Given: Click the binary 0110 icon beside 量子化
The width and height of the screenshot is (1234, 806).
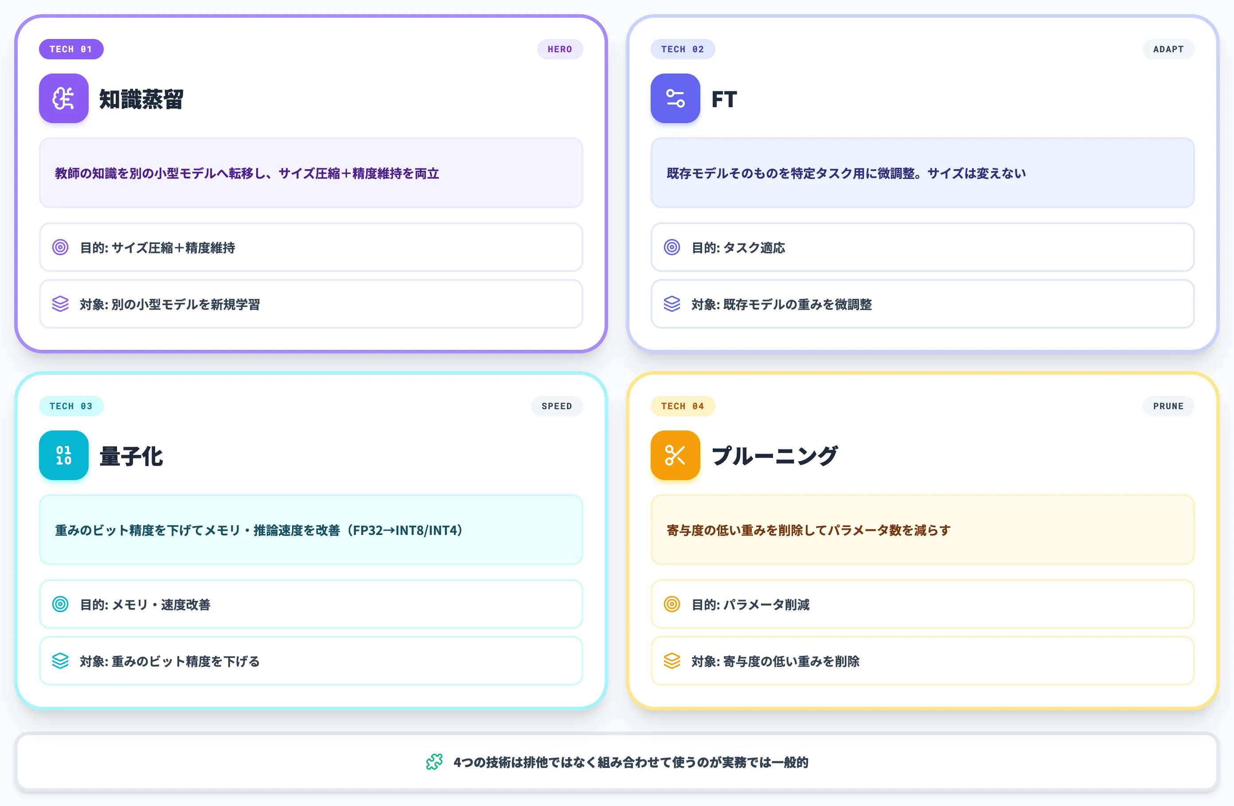Looking at the screenshot, I should pyautogui.click(x=64, y=455).
